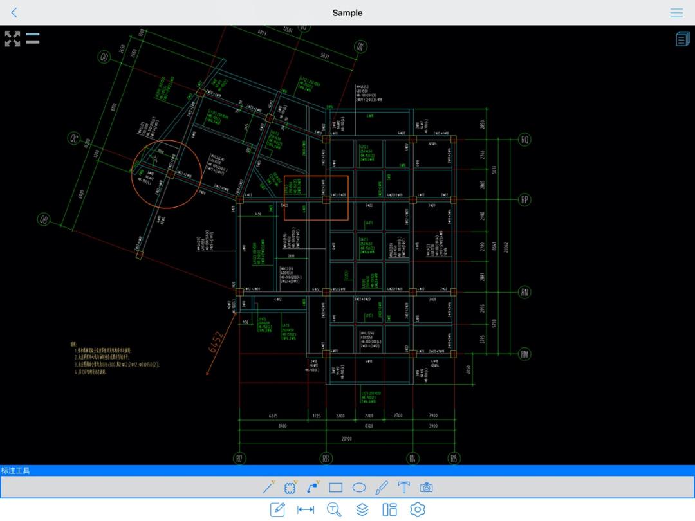The width and height of the screenshot is (695, 521).
Task: Open the annotation edit mode
Action: tap(277, 510)
